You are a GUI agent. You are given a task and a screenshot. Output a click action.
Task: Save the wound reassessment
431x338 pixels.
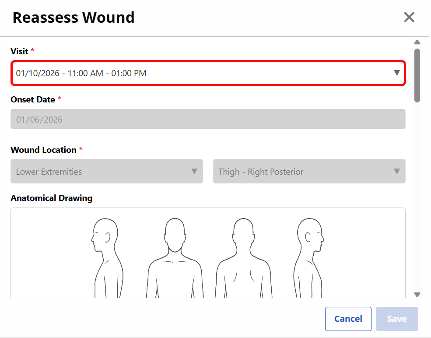(x=397, y=319)
